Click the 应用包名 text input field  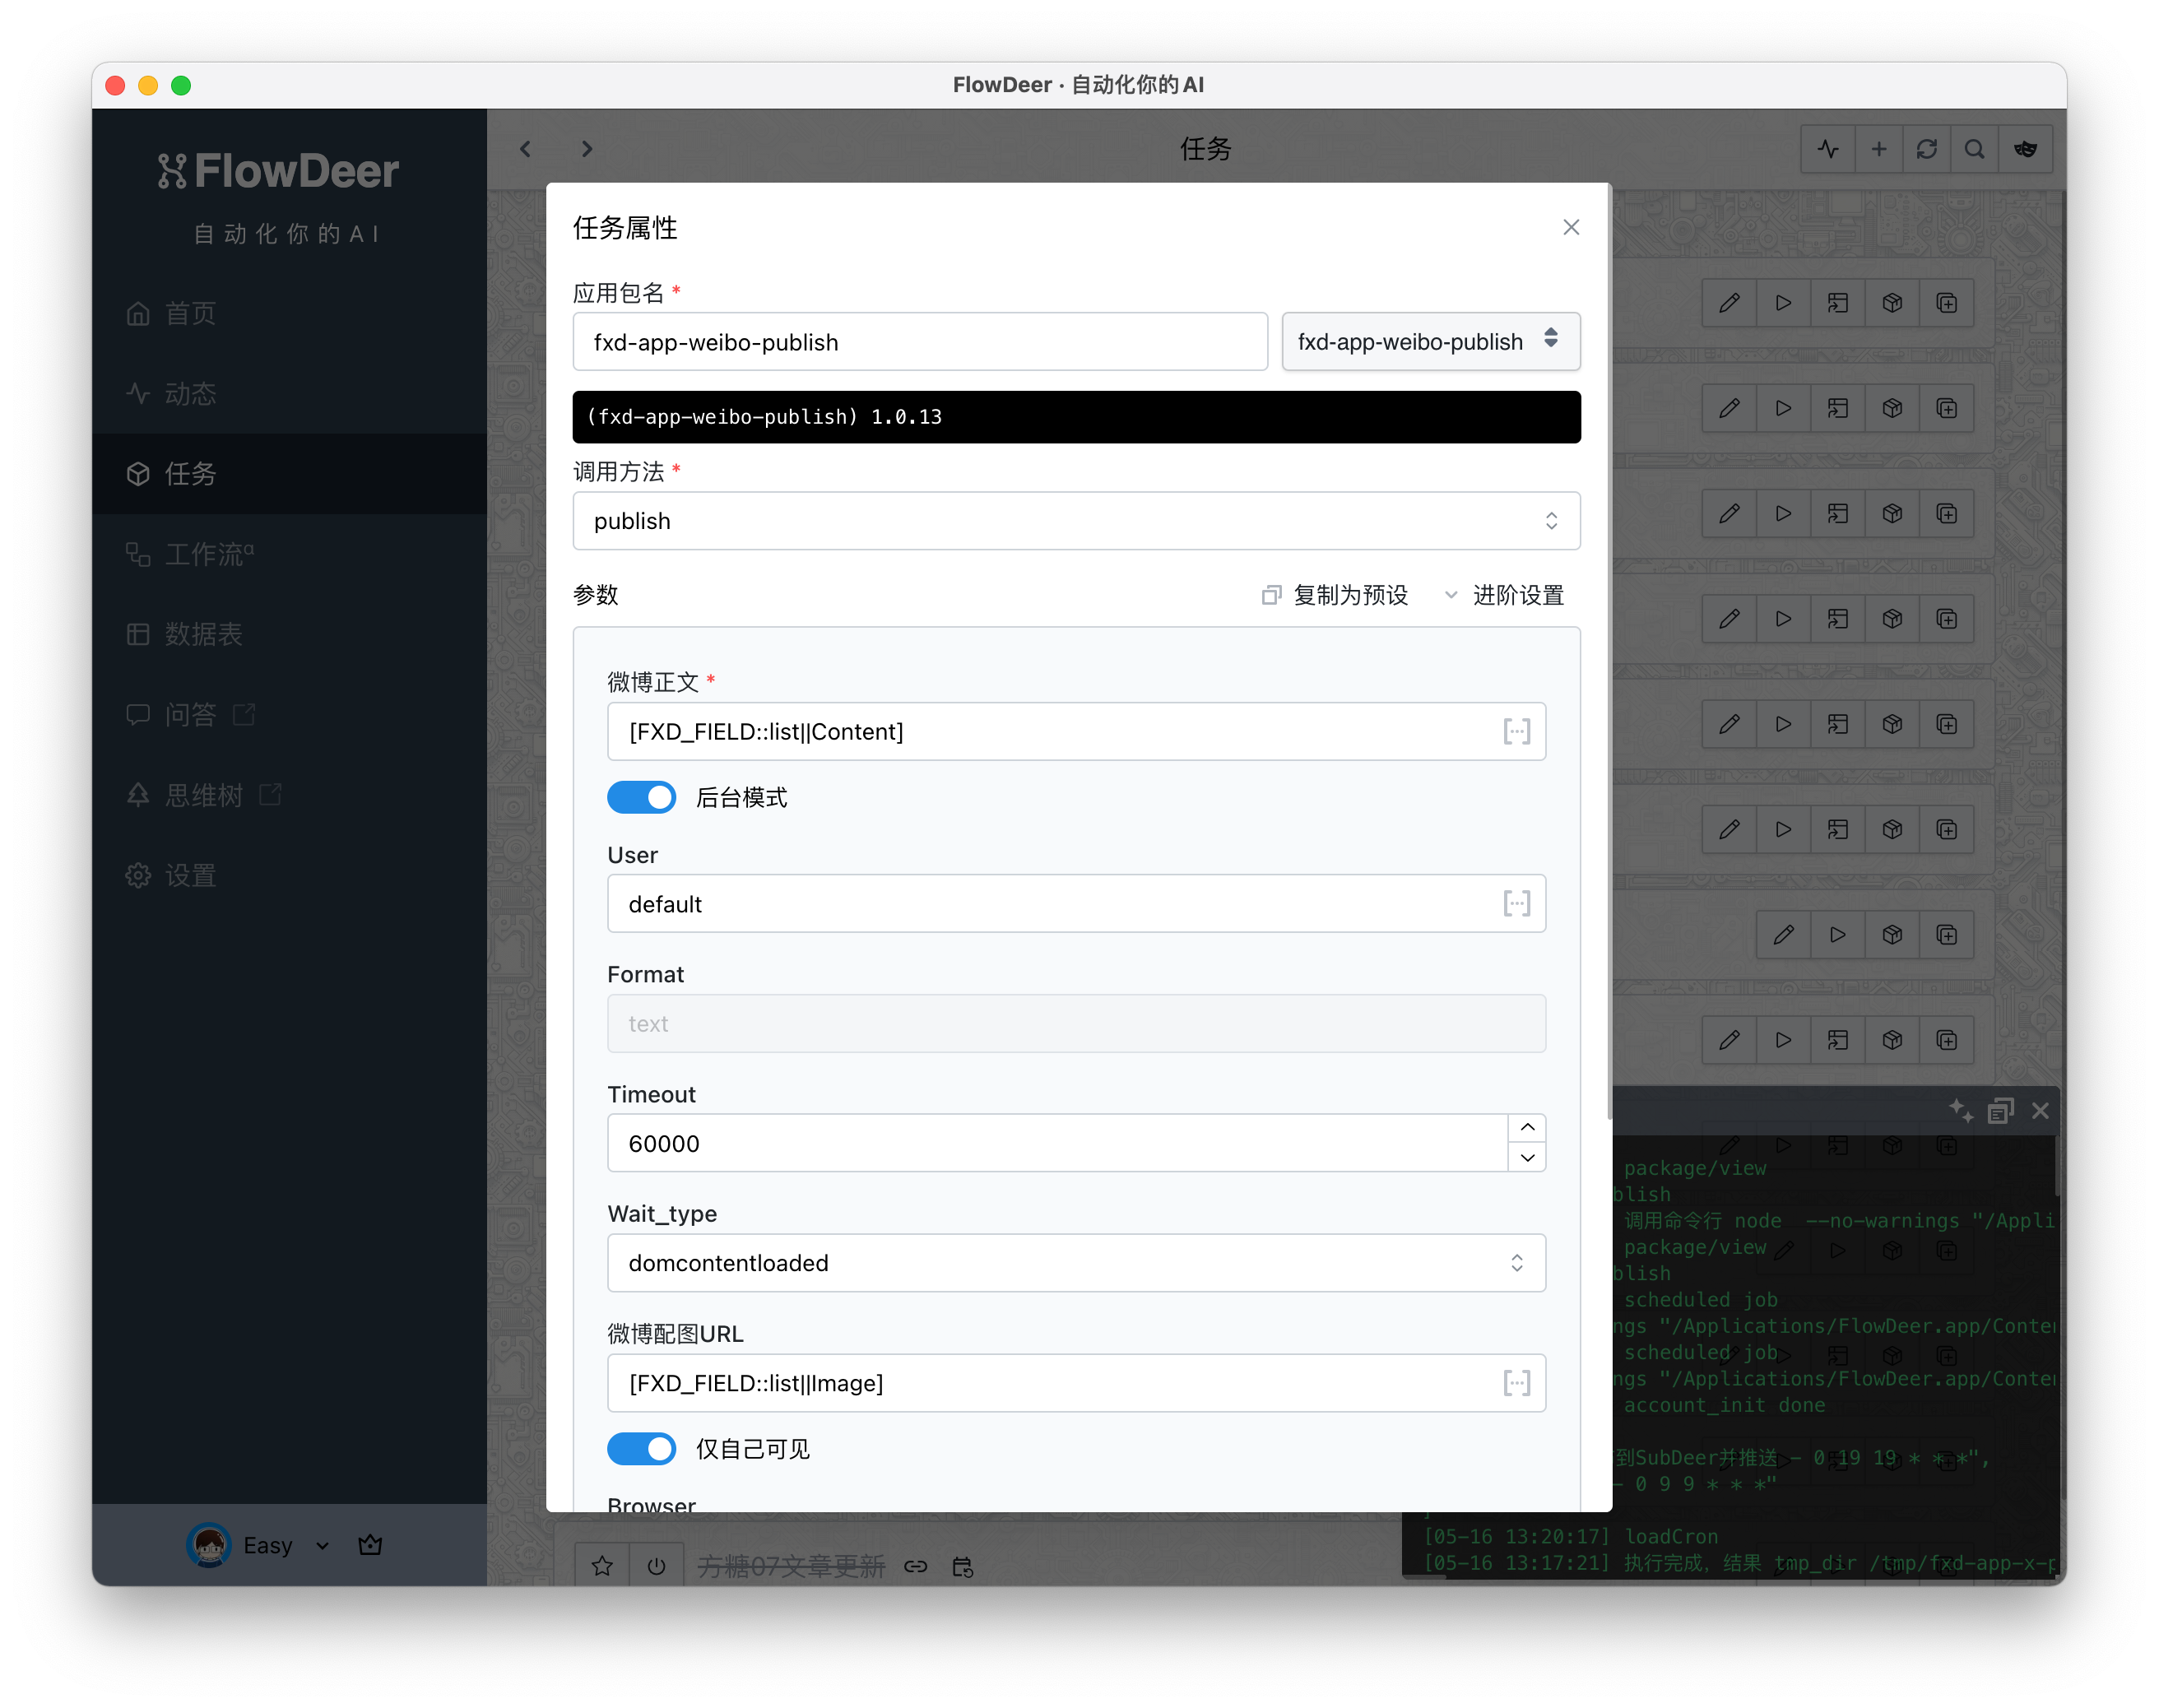919,341
